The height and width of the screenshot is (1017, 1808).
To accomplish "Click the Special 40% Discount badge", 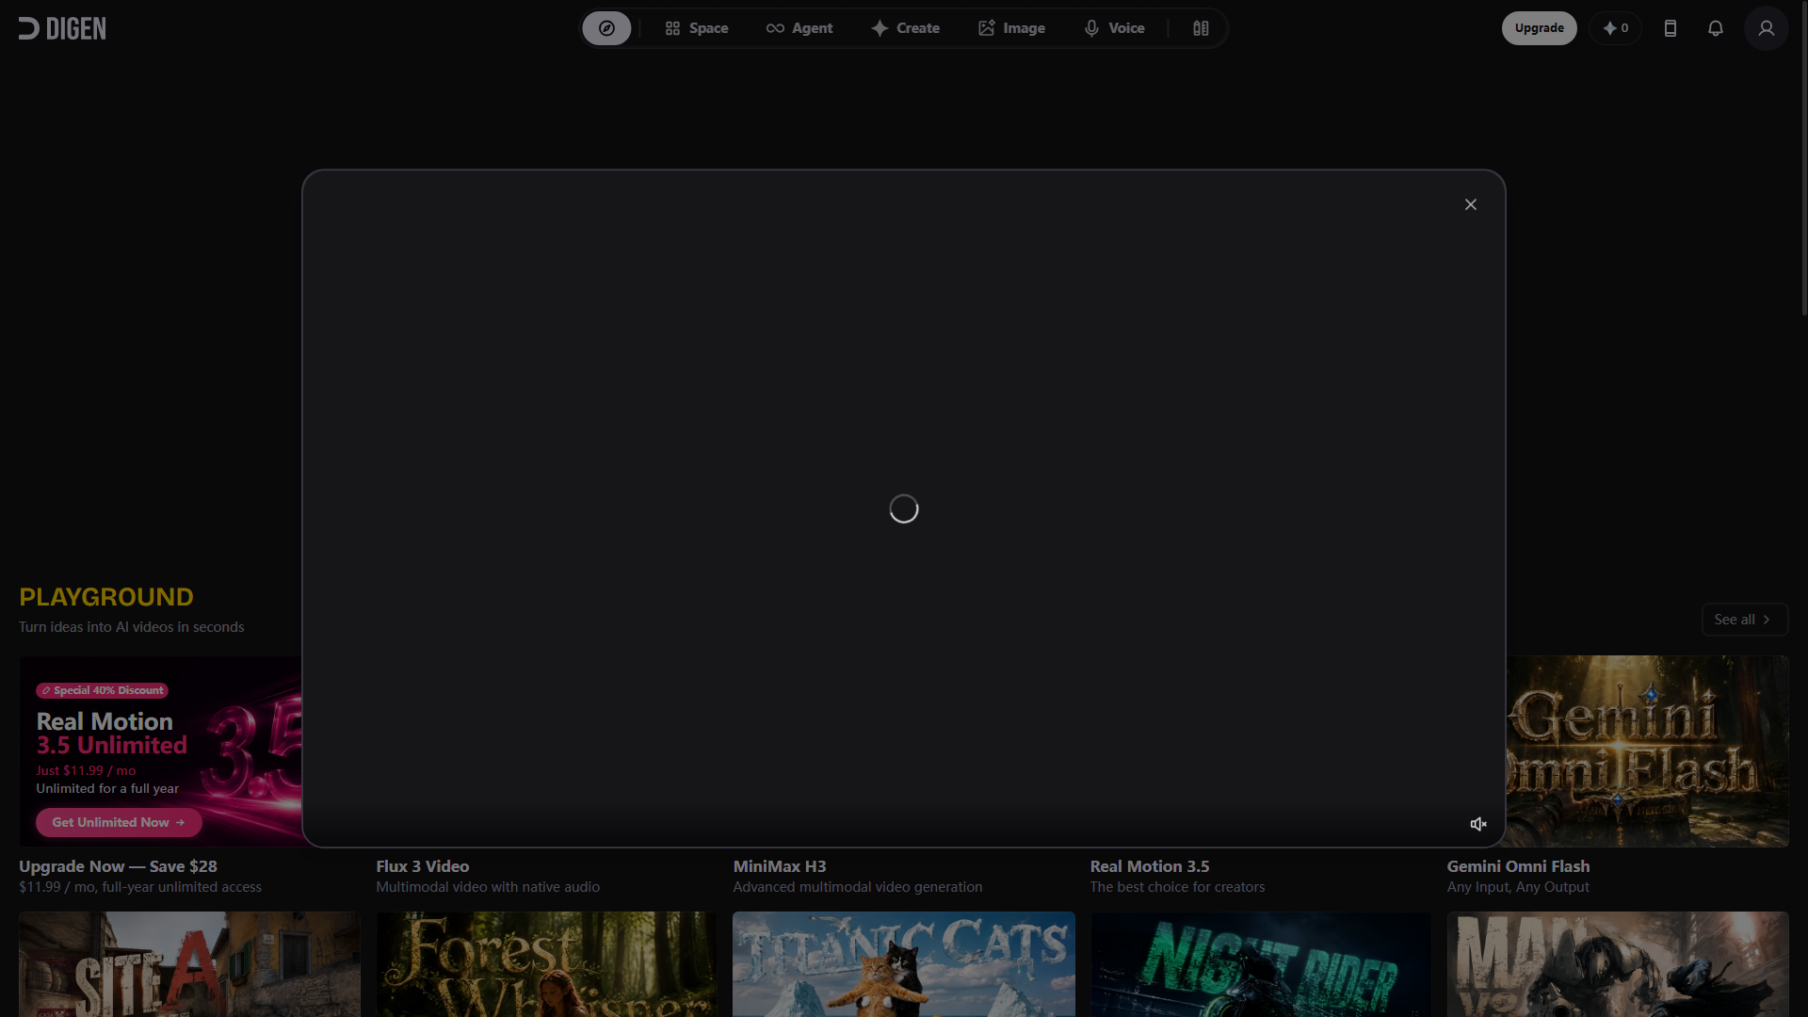I will (103, 690).
